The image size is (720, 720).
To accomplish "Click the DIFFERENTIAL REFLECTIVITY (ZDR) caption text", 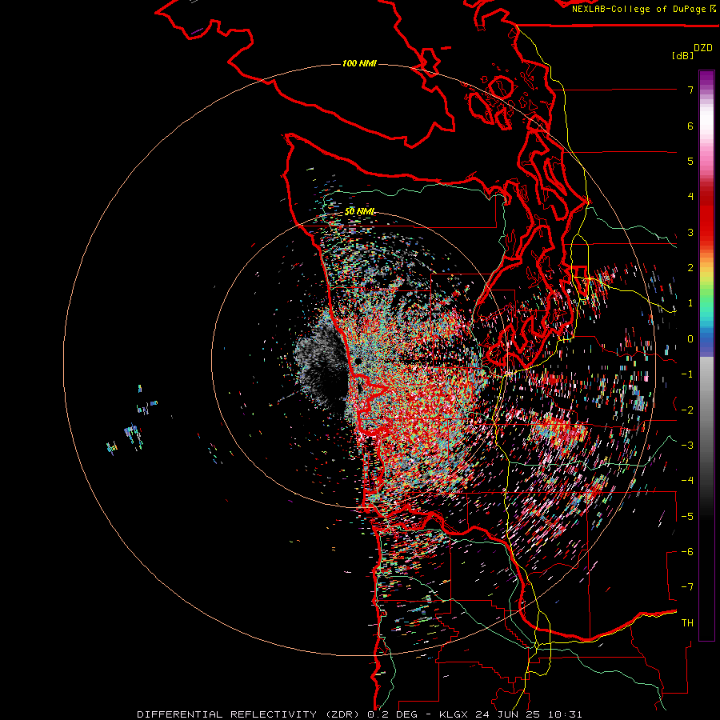I will tap(250, 714).
